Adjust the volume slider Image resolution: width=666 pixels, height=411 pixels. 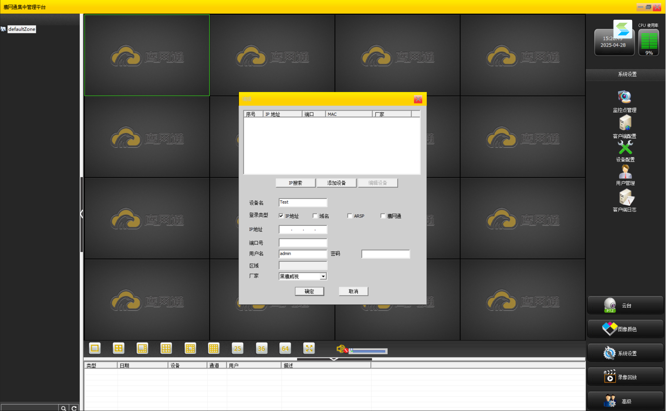tap(368, 351)
